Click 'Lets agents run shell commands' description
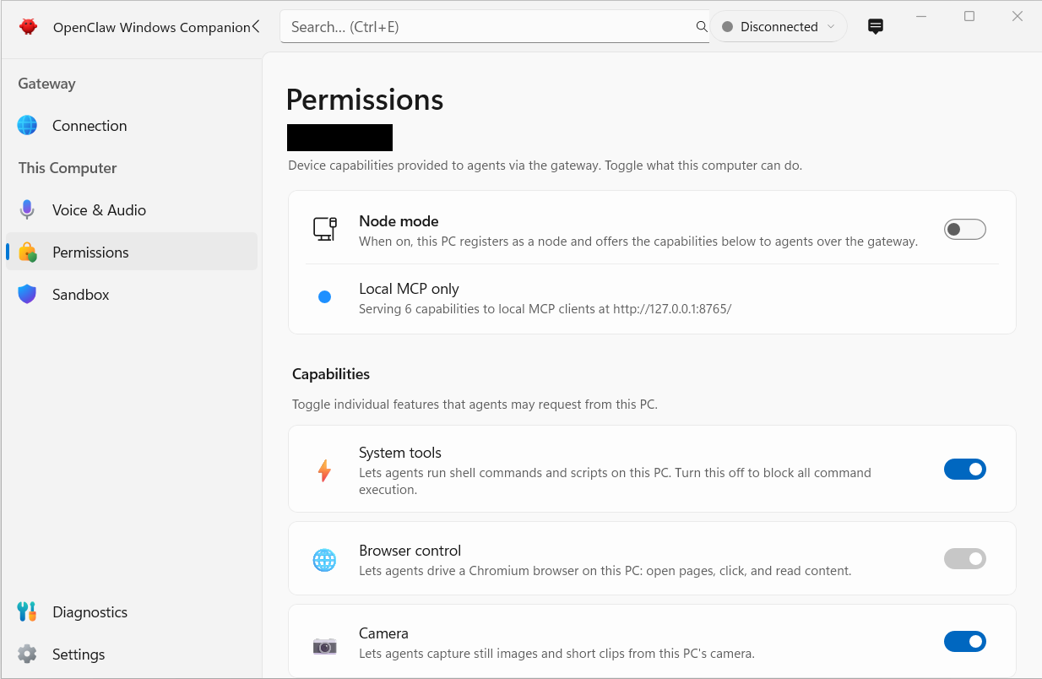This screenshot has height=679, width=1042. (x=615, y=481)
